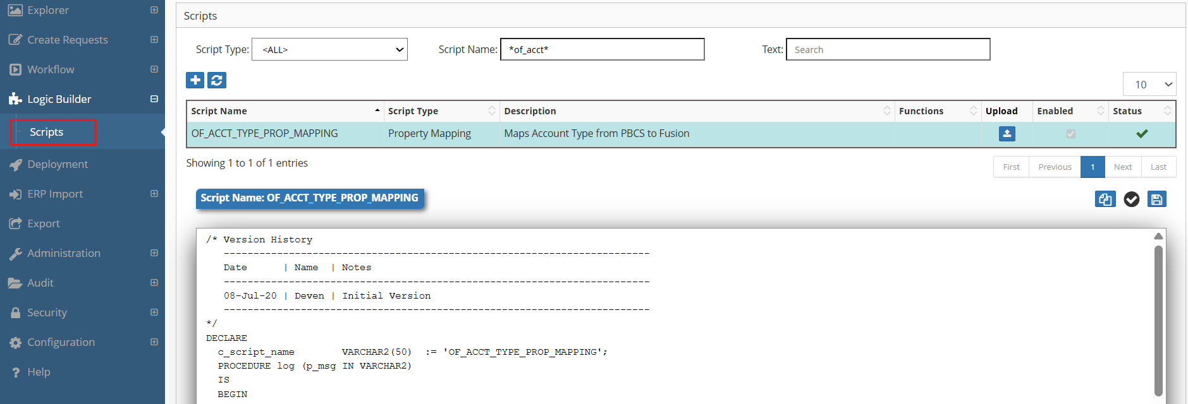Click the green status checkmark in row
Screen dimensions: 1188x404
[1141, 134]
